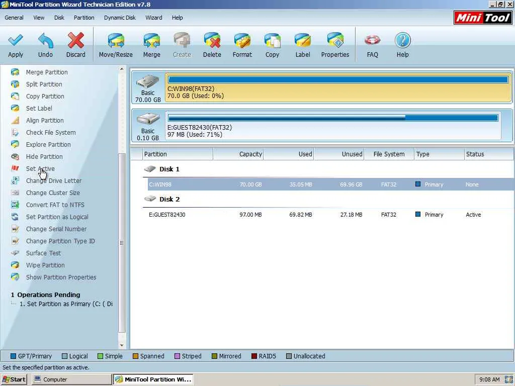Run Check File System action
This screenshot has width=515, height=386.
[51, 133]
